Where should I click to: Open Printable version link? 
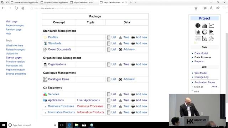(x=15, y=62)
